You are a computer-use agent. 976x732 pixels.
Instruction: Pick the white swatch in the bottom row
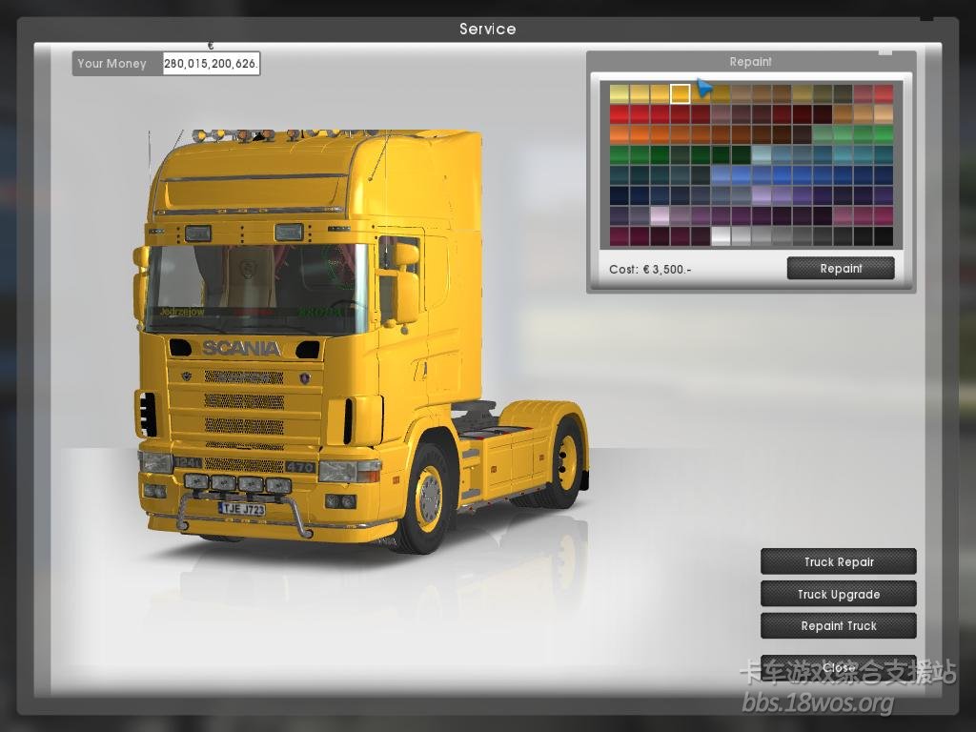(x=721, y=236)
